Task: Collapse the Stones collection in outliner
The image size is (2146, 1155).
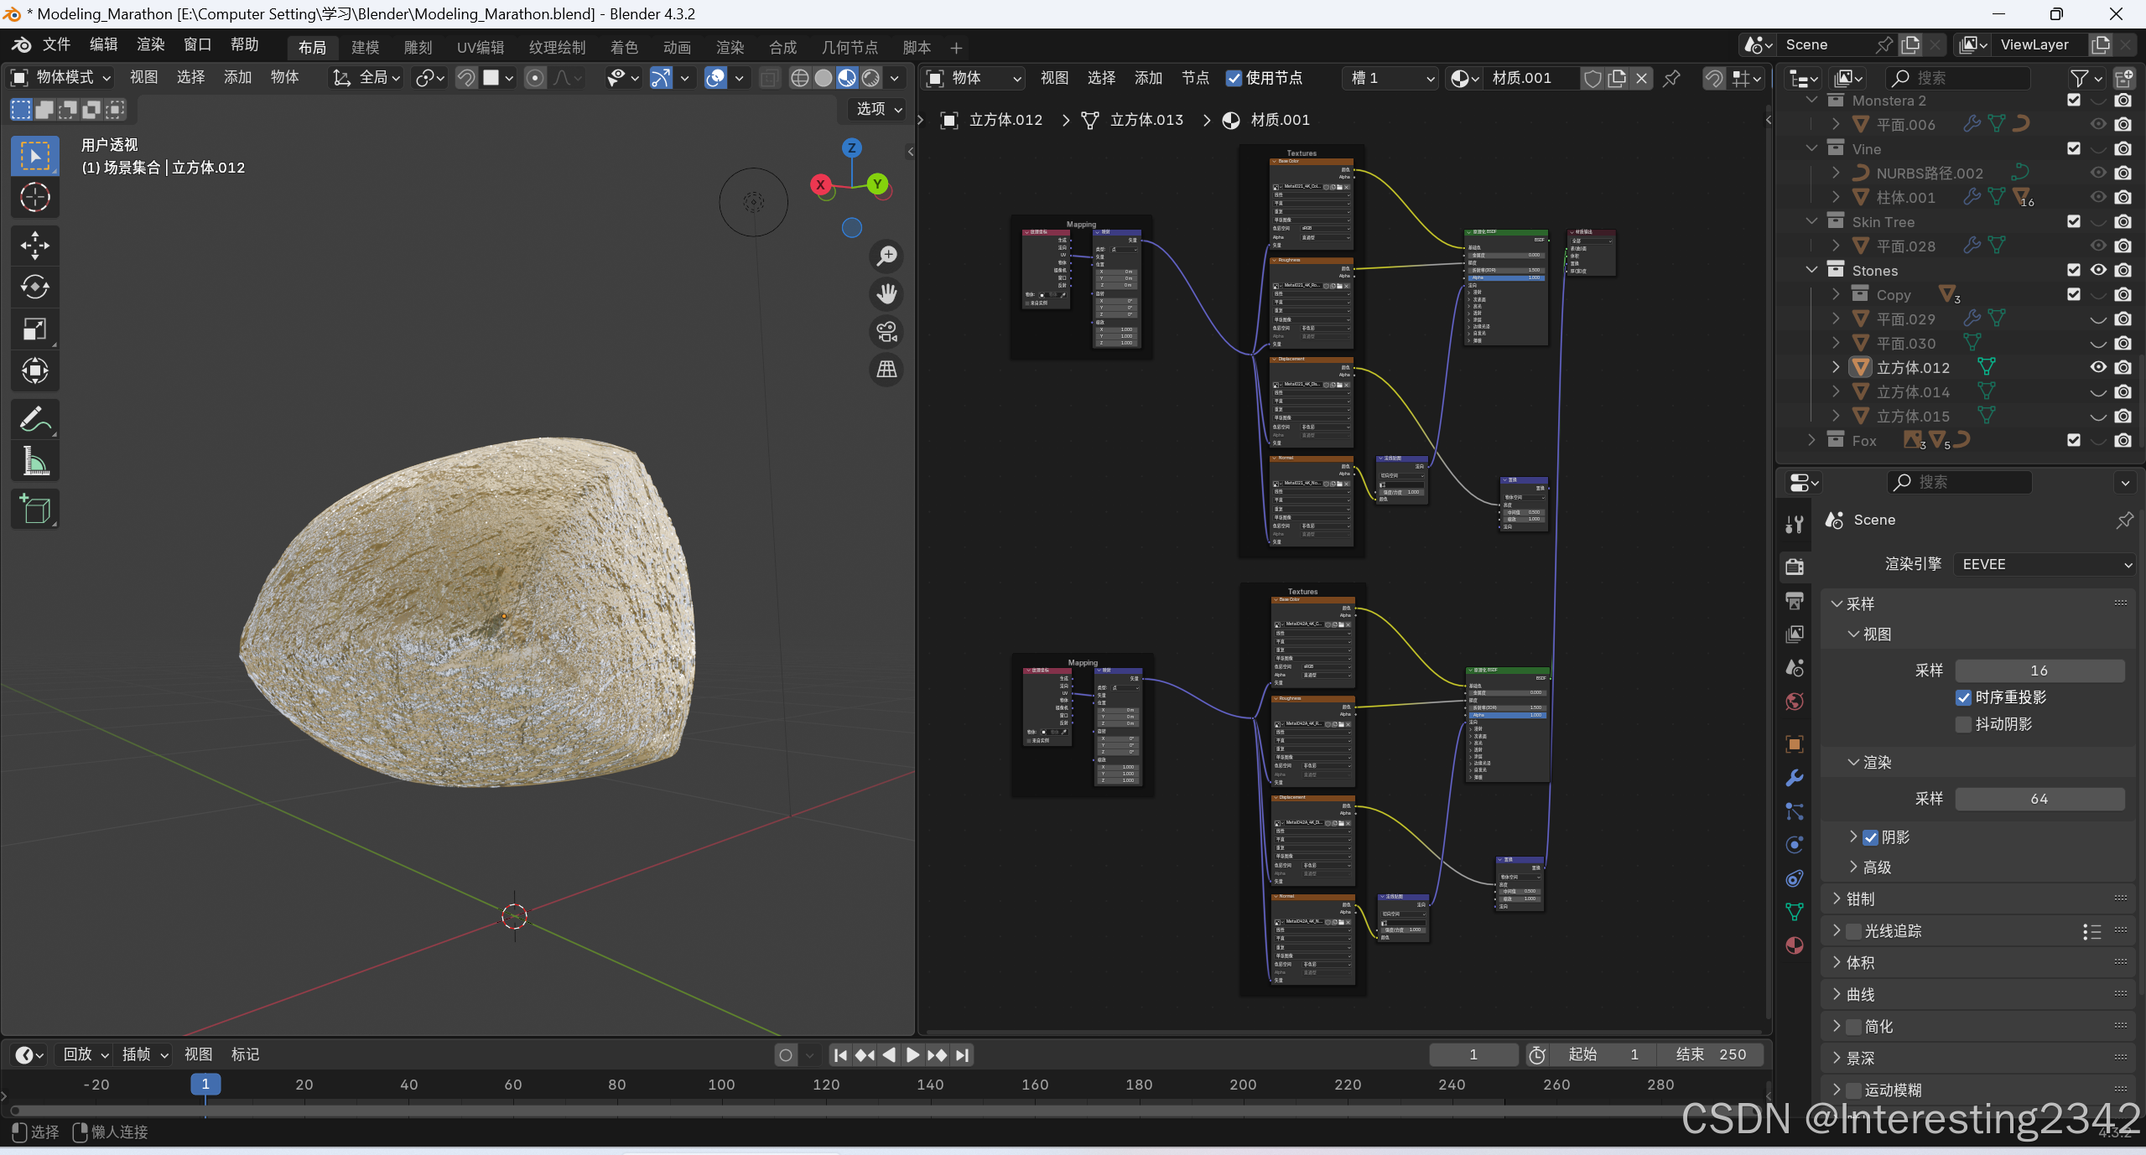Action: point(1811,270)
